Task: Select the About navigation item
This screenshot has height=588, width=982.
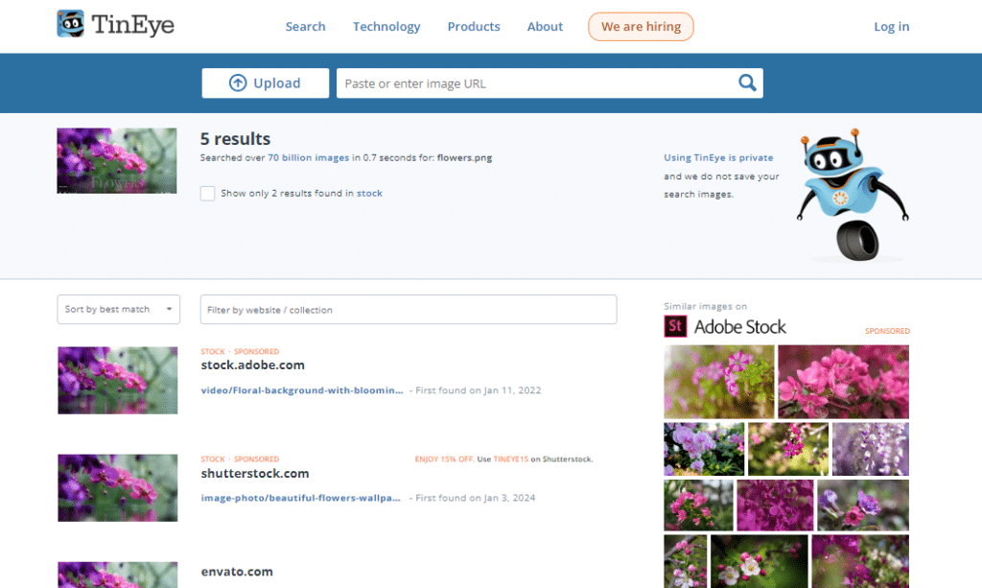Action: tap(545, 26)
